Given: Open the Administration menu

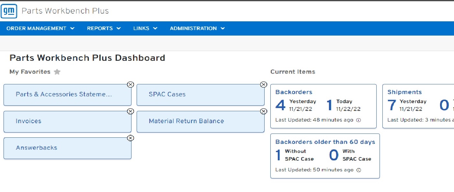Looking at the screenshot, I should point(197,28).
